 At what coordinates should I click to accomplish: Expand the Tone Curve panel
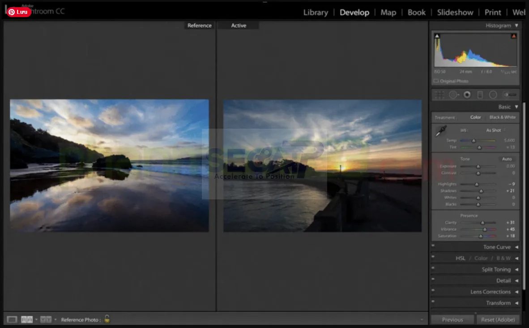[497, 247]
